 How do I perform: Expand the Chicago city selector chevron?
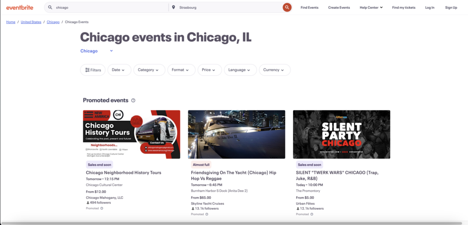(x=112, y=51)
